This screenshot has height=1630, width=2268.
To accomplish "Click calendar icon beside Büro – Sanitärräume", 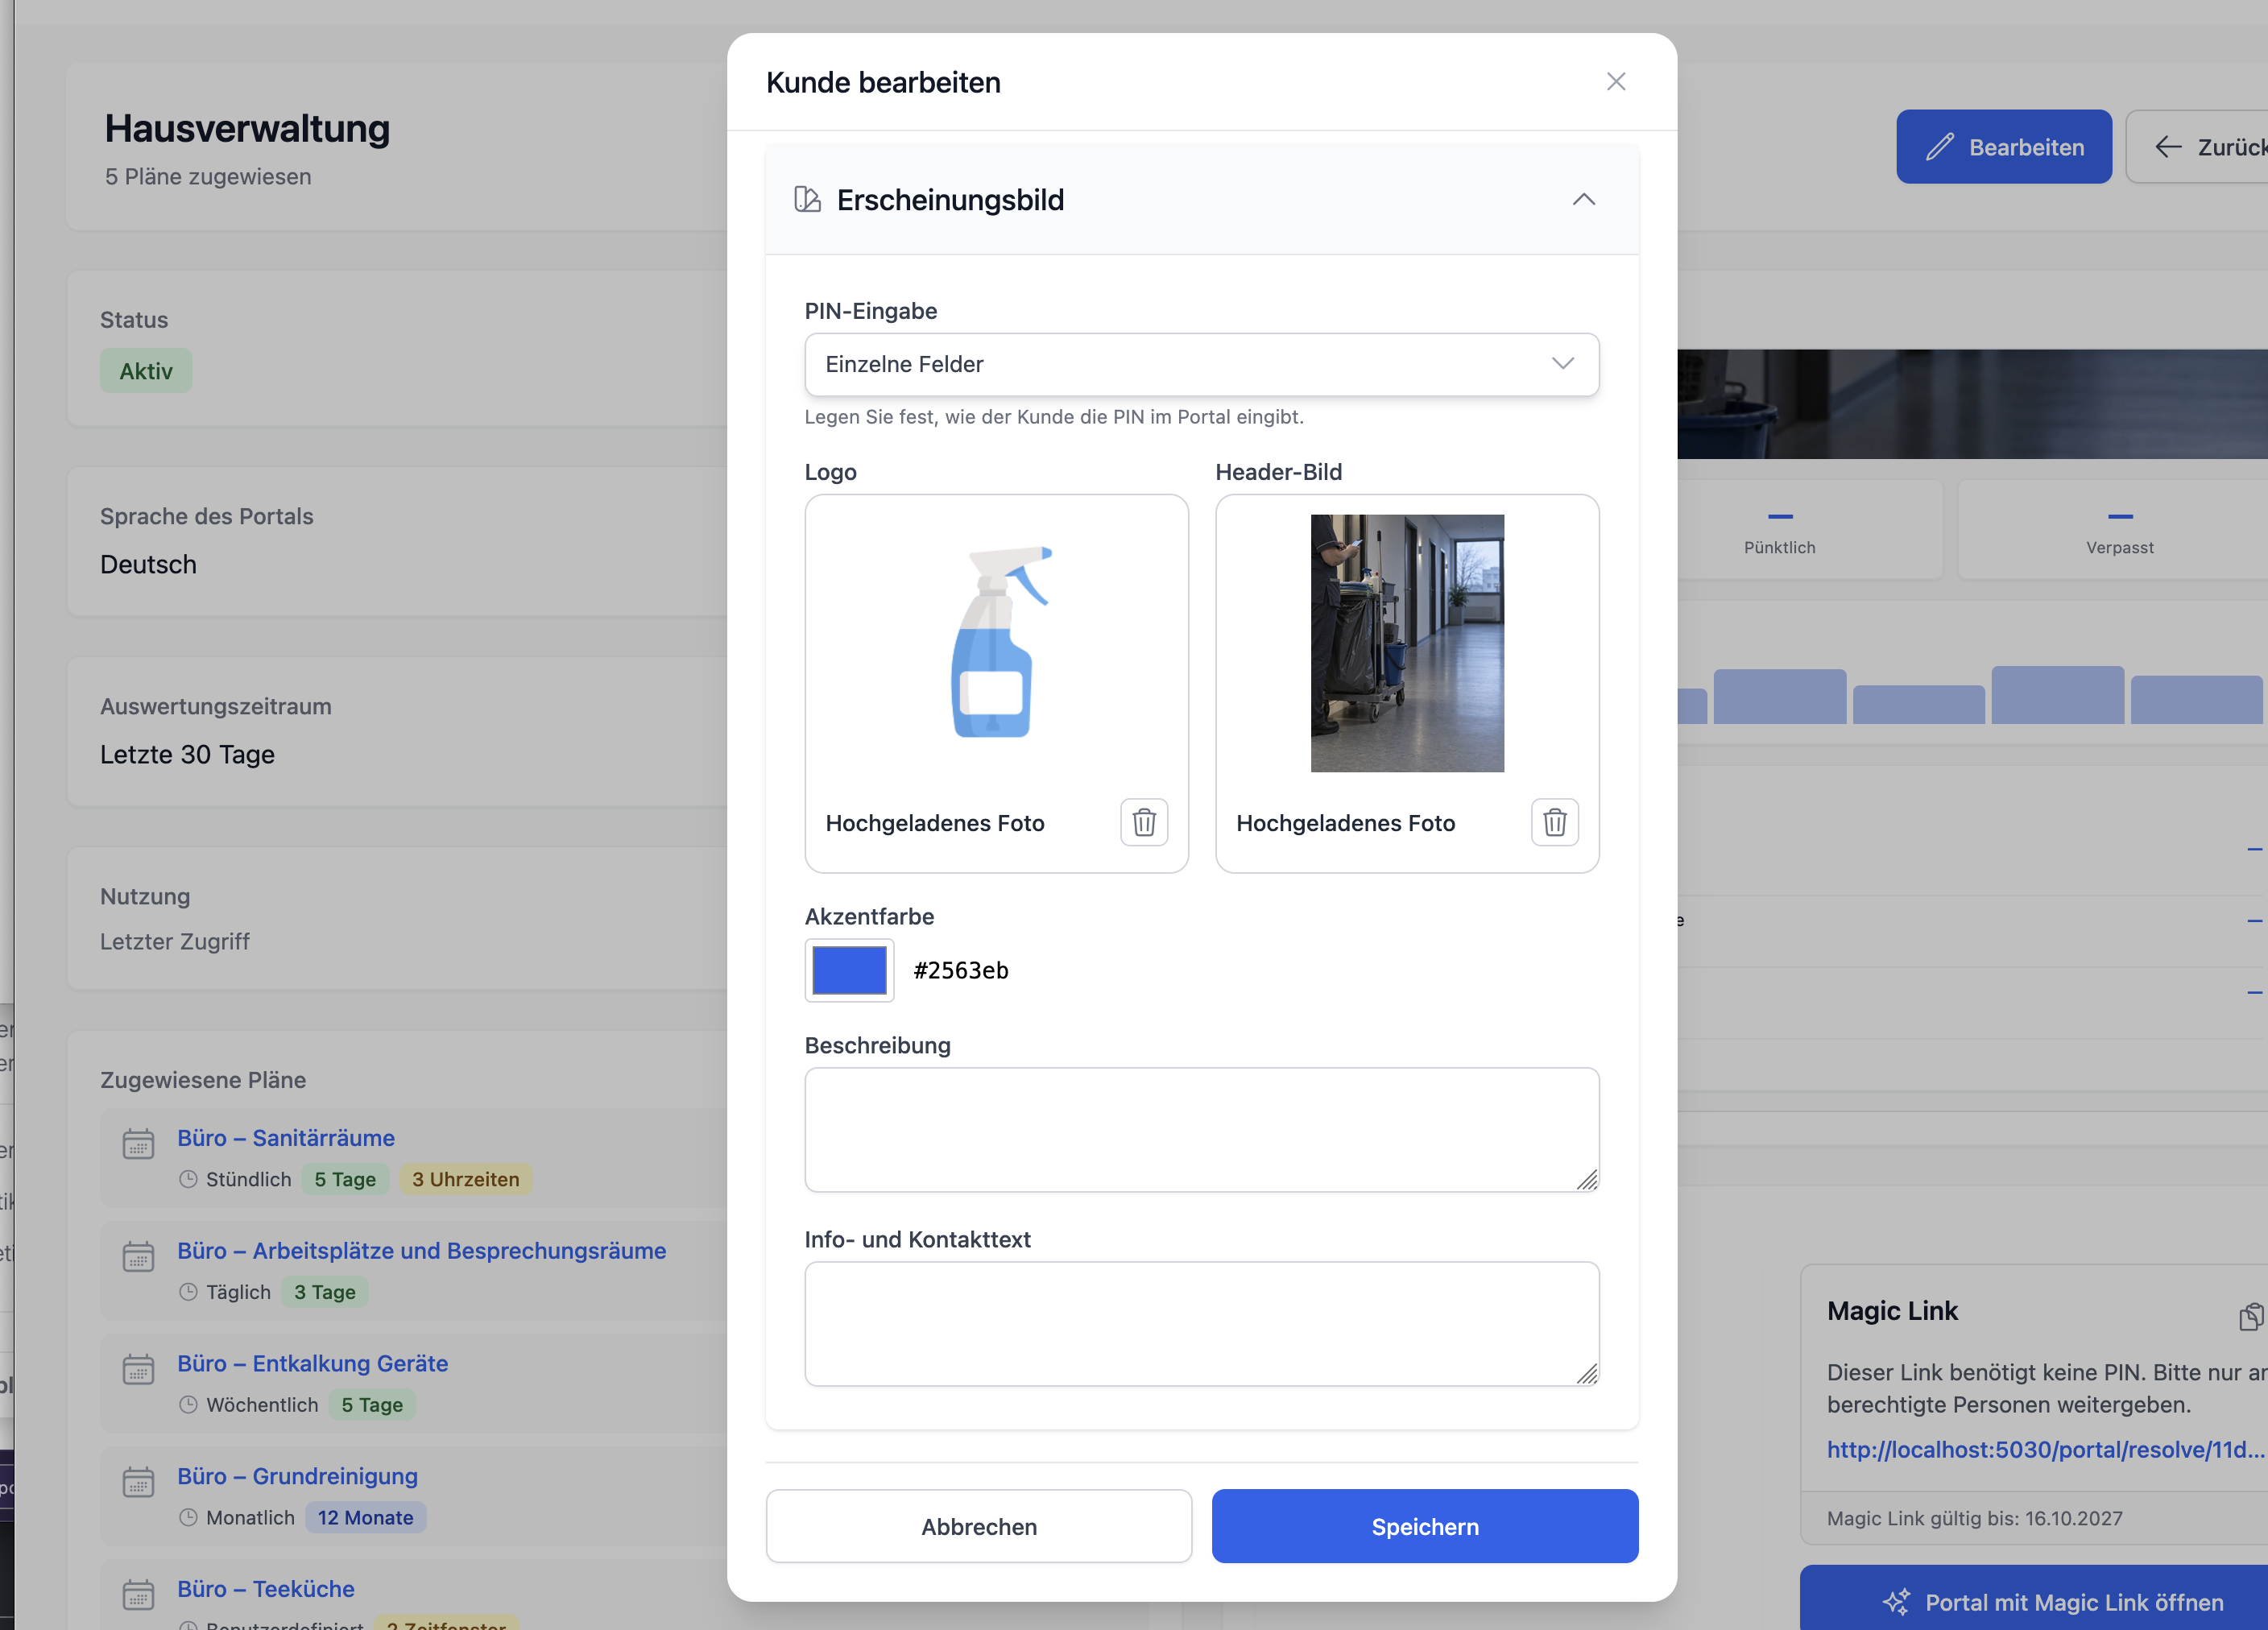I will pyautogui.click(x=138, y=1143).
